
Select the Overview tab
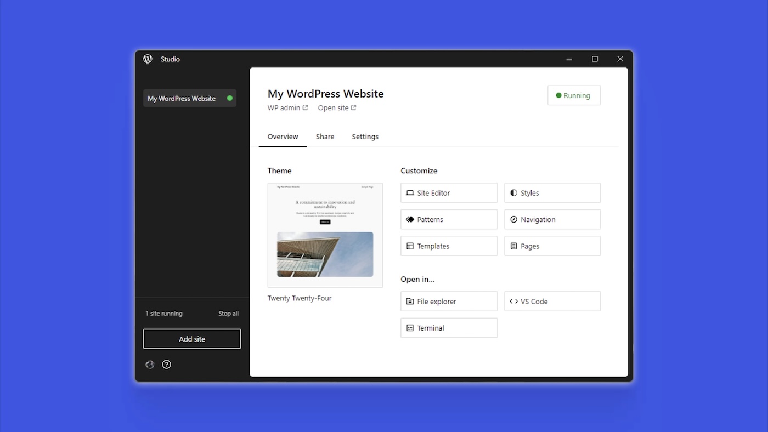[x=283, y=137]
